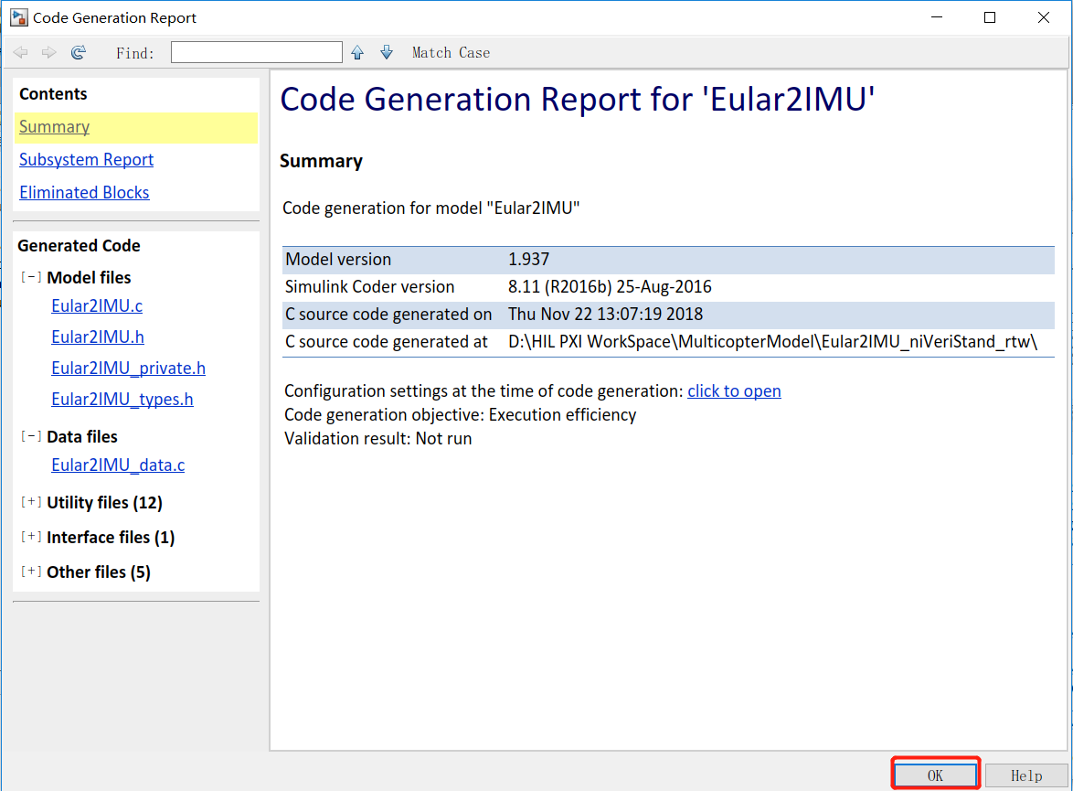
Task: Select the generated-at path D:\HIL PXI WorkSpace
Action: pyautogui.click(x=772, y=342)
